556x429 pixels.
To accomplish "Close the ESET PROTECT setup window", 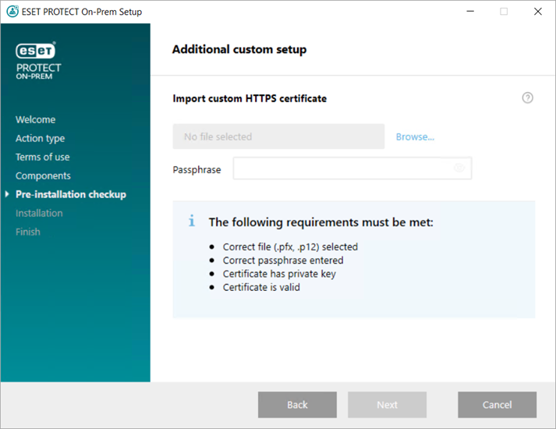I will click(537, 12).
